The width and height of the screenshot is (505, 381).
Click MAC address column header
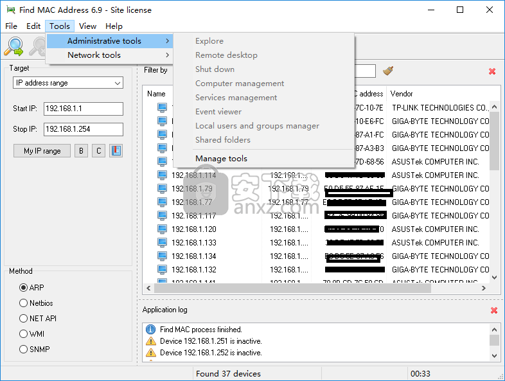[x=369, y=94]
